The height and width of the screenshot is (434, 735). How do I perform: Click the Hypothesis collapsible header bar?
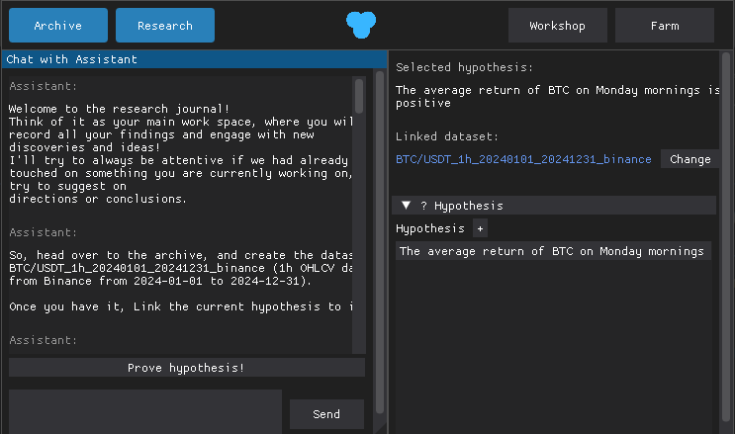pyautogui.click(x=554, y=206)
